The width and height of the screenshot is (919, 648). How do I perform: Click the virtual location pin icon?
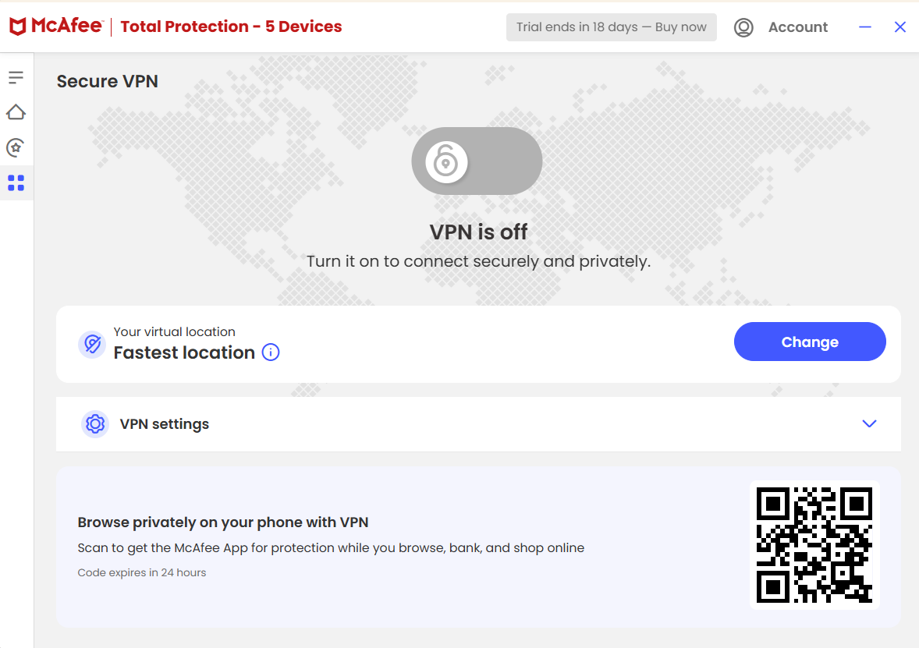pos(92,344)
